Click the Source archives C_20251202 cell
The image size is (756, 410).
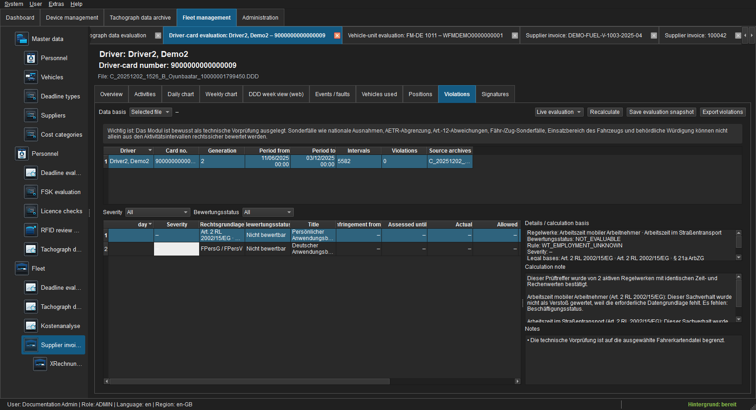(x=450, y=161)
